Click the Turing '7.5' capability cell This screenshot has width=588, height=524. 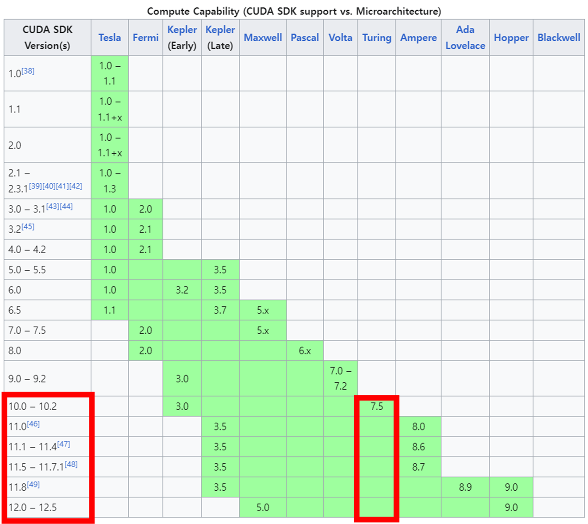coord(376,406)
